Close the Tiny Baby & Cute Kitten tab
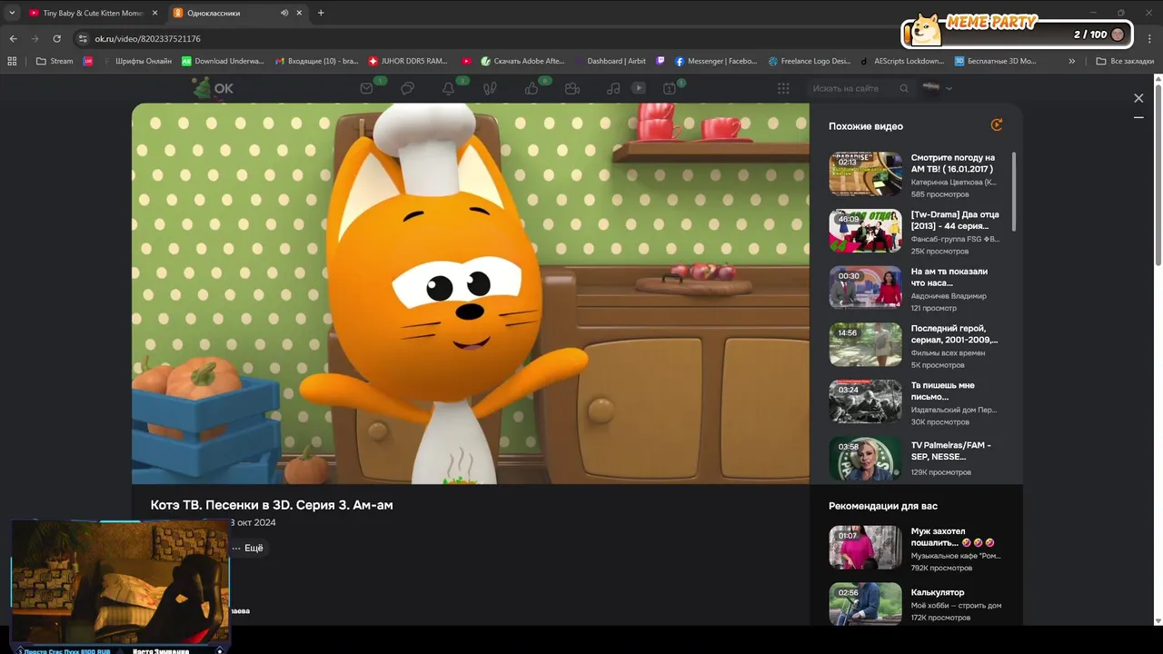This screenshot has height=654, width=1163. (x=154, y=13)
